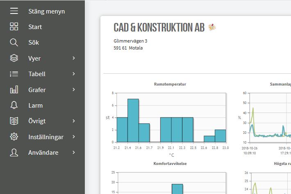Click the Larm bell icon
The image size is (291, 194).
(x=14, y=105)
